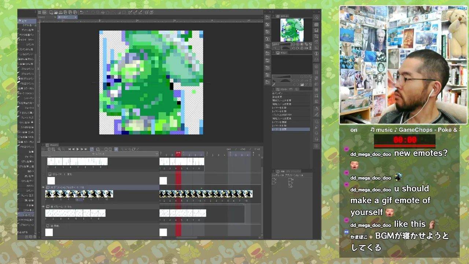The width and height of the screenshot is (469, 264).
Task: Hide the アニメーションフォルダー layer via eye icon
Action: point(43,187)
